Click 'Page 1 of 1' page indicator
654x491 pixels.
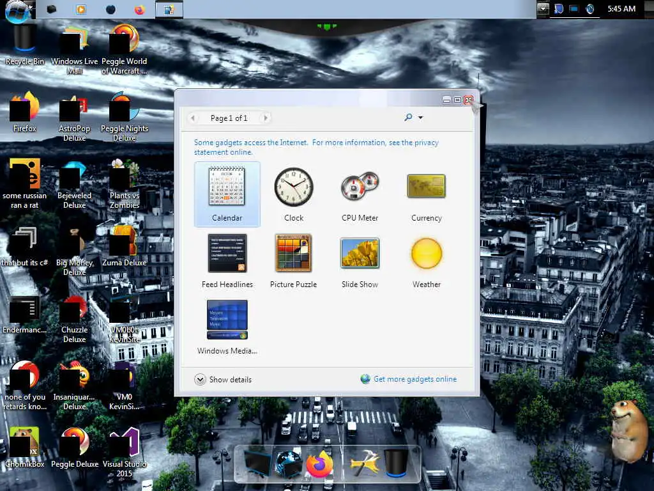tap(229, 118)
